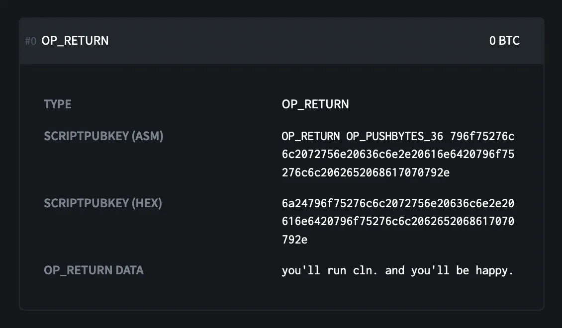The height and width of the screenshot is (328, 562).
Task: Click the 0 BTC amount
Action: pos(504,41)
